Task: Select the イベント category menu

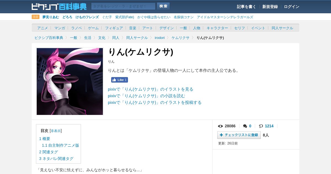Action: 258,28
